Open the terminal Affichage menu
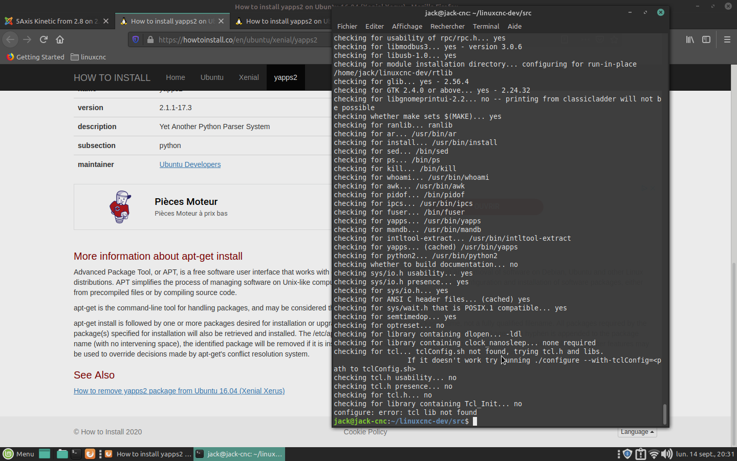 pos(407,26)
